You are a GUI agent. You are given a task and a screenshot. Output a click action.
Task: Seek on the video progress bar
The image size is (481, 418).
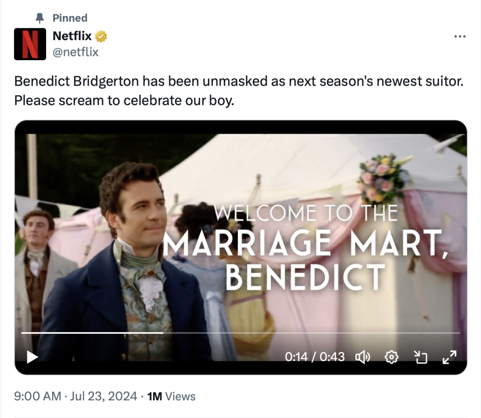(241, 332)
